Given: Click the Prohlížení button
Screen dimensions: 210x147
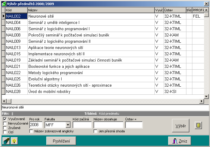Looking at the screenshot, I should point(61,141).
